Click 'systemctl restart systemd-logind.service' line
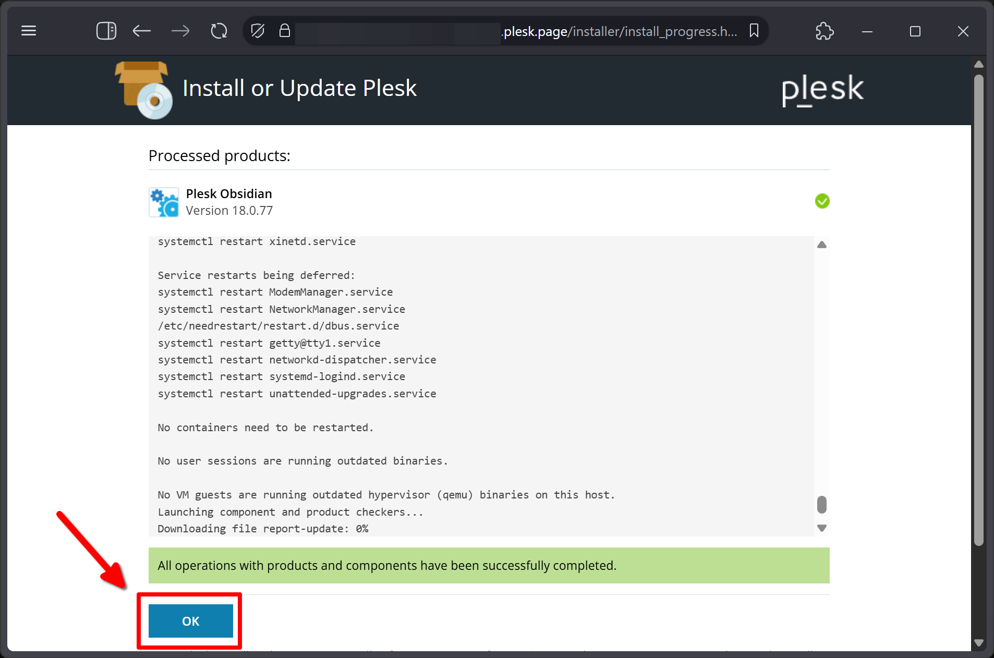 coord(282,376)
